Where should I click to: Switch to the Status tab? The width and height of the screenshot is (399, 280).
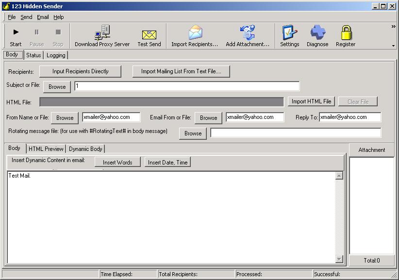click(33, 55)
